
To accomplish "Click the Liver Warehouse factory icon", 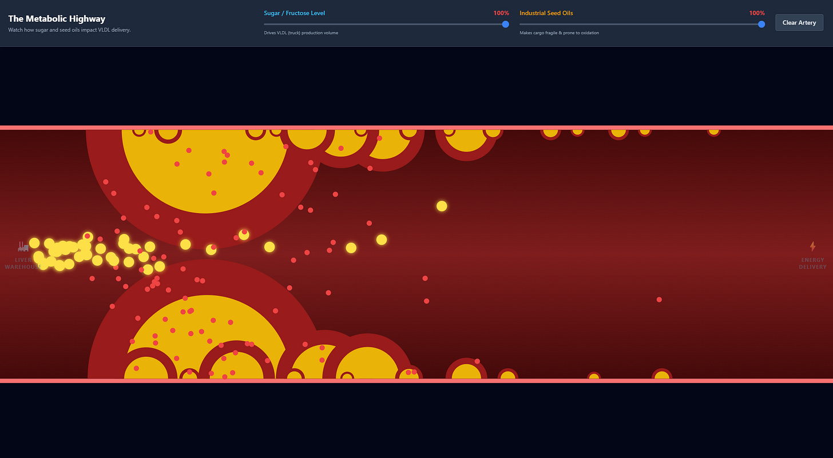I will (x=23, y=246).
